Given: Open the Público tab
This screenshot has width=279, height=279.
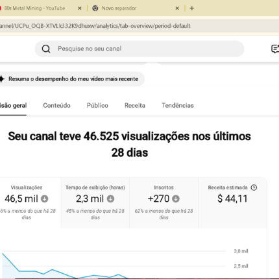Looking at the screenshot, I should click(97, 106).
